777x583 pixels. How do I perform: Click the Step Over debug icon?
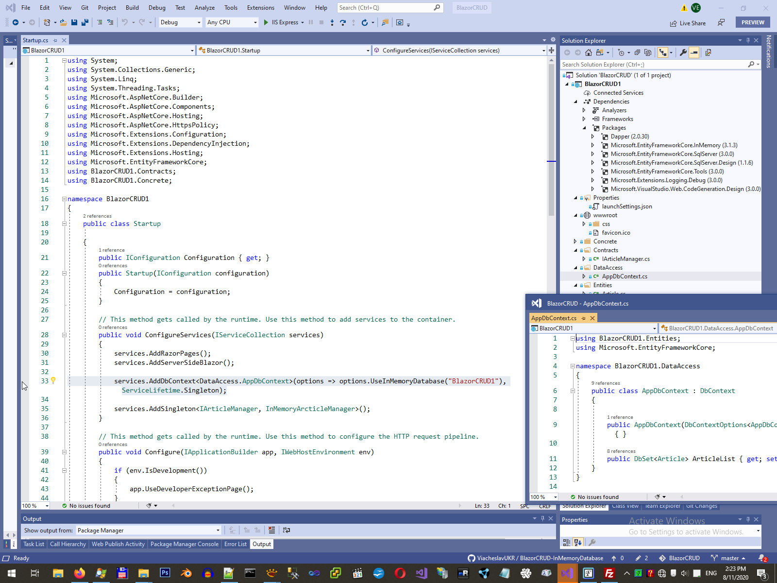(x=343, y=22)
